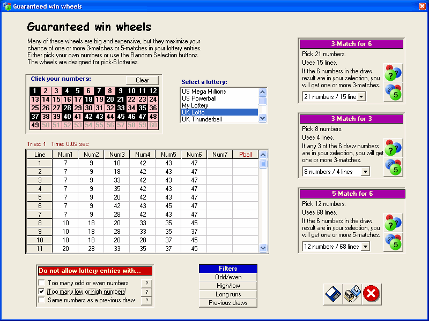Open the '12 numbers / 68 lines' dropdown
The height and width of the screenshot is (321, 429).
tap(365, 246)
